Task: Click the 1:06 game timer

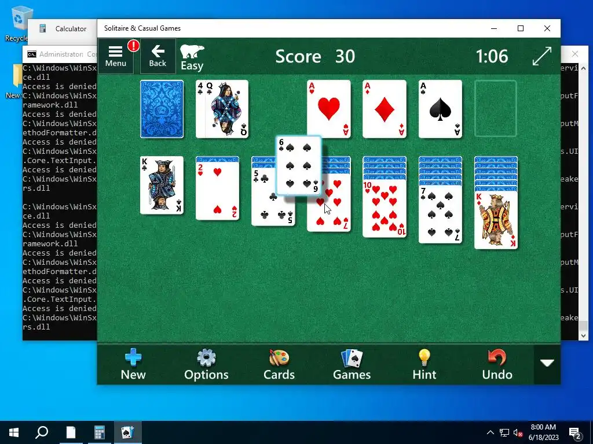Action: tap(492, 56)
